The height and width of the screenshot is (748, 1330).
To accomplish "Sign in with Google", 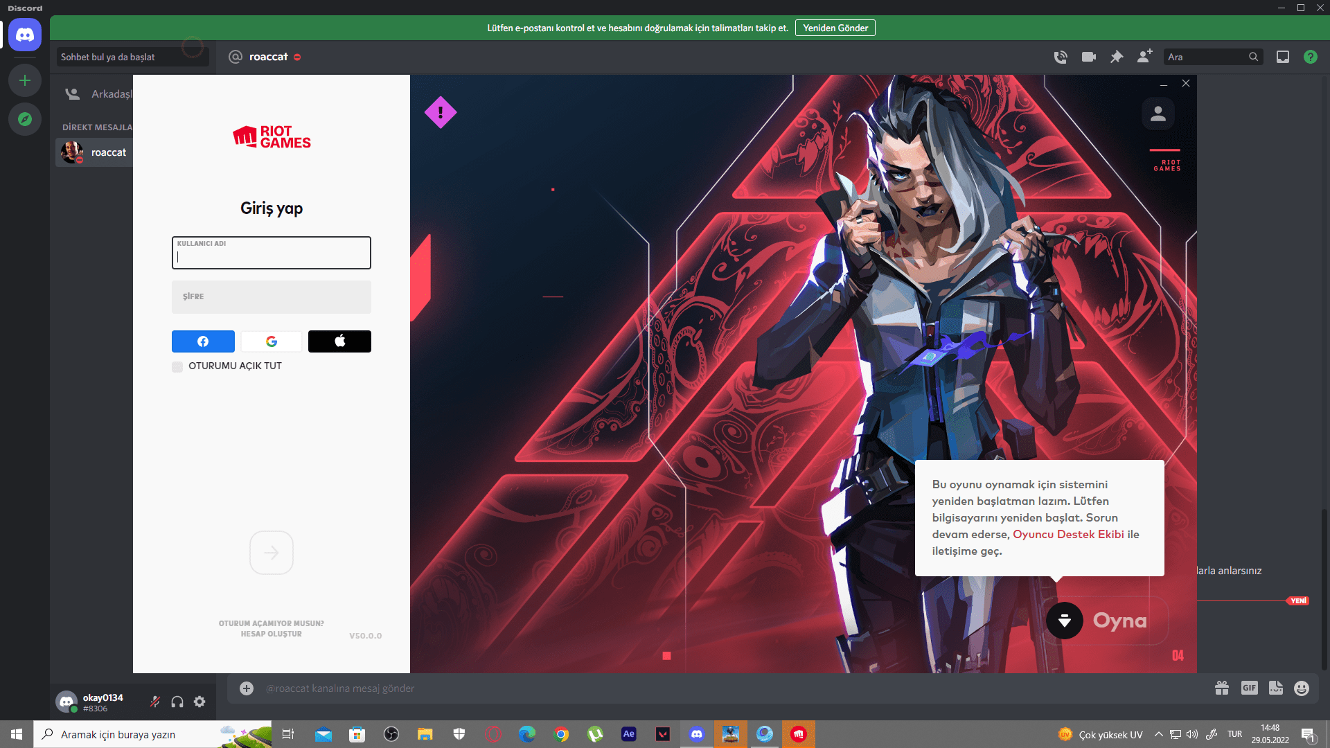I will (x=272, y=341).
